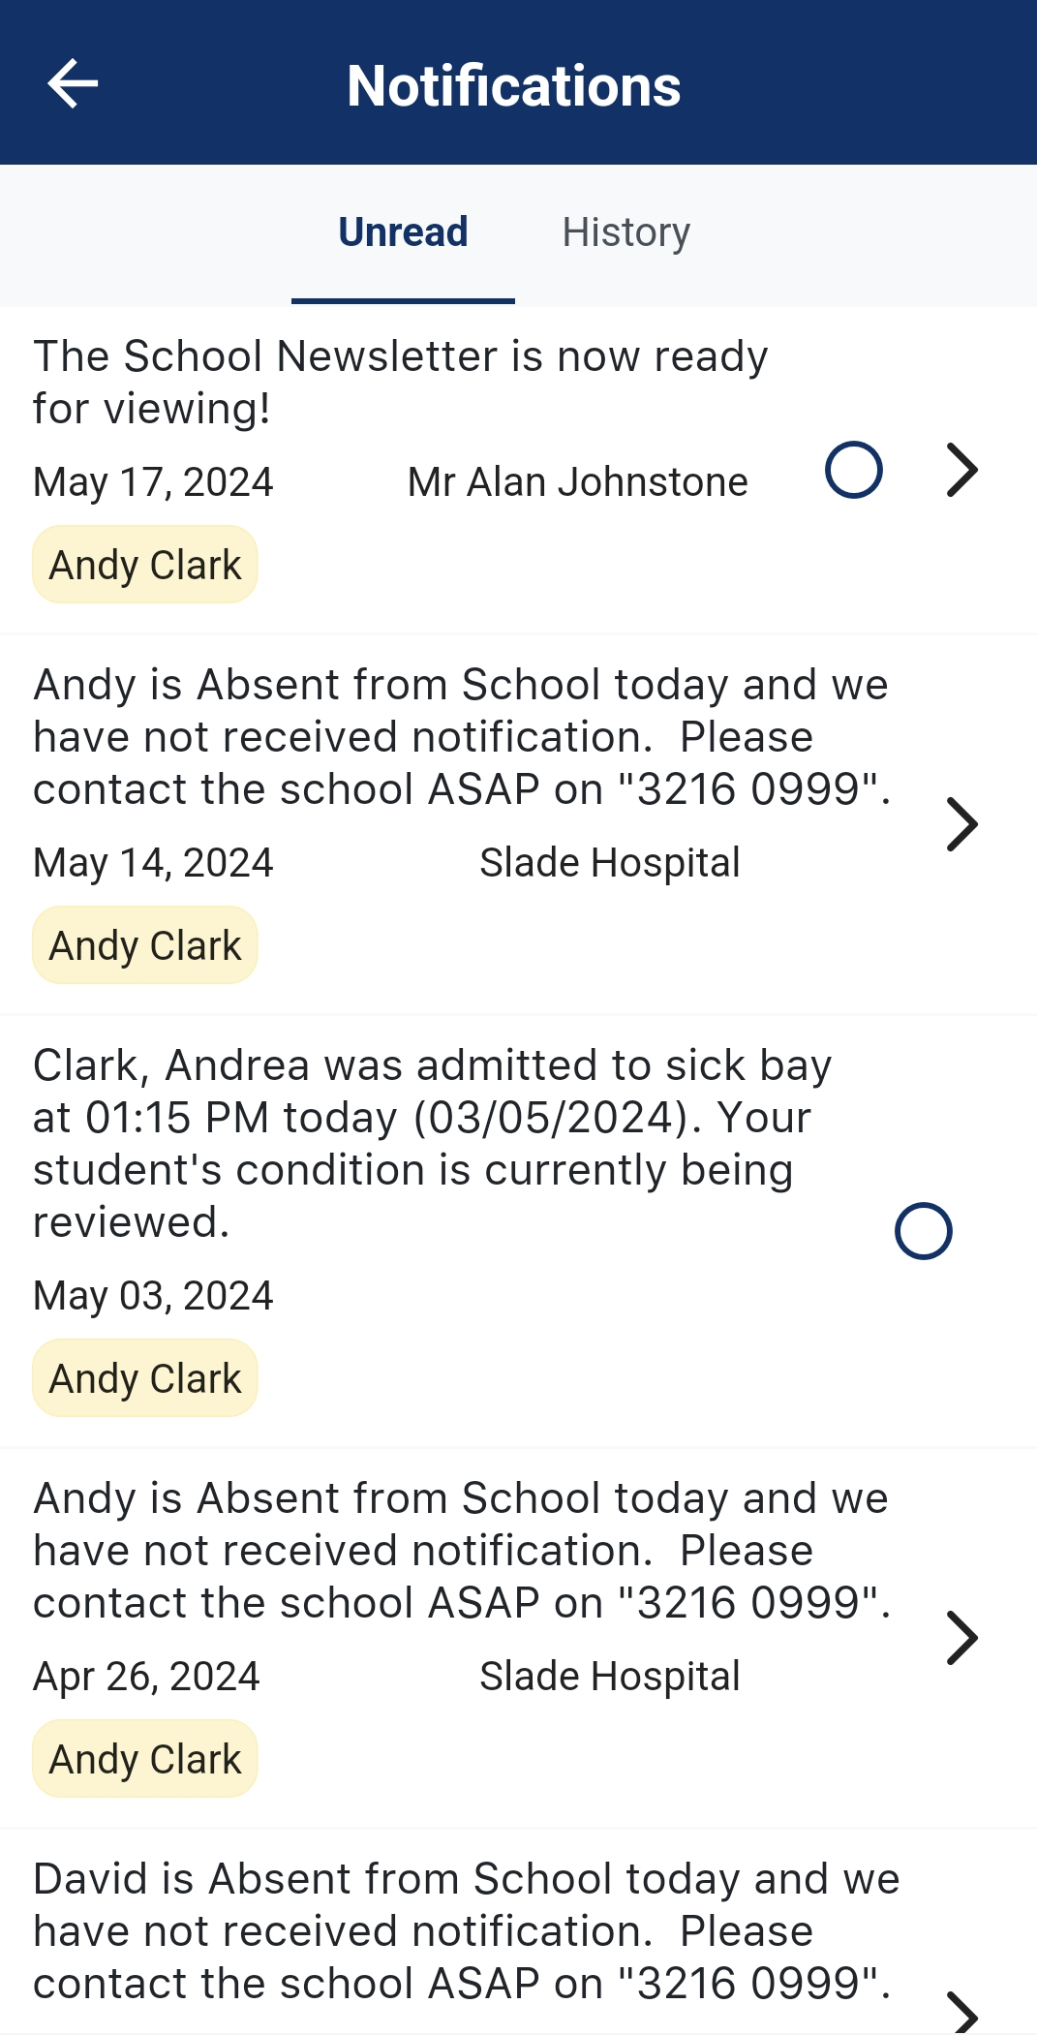
Task: Open May 14 absence notice chevron
Action: click(961, 824)
